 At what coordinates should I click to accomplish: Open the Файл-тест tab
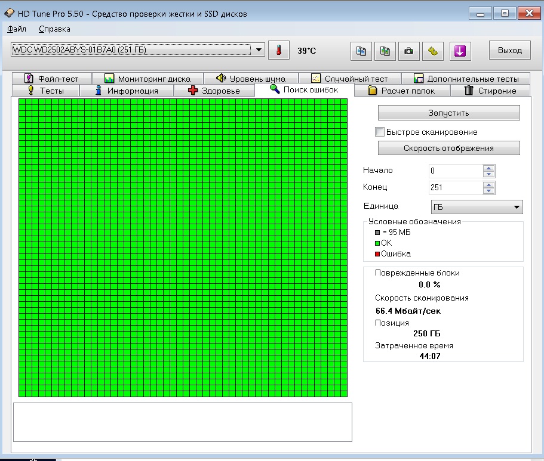tap(52, 78)
